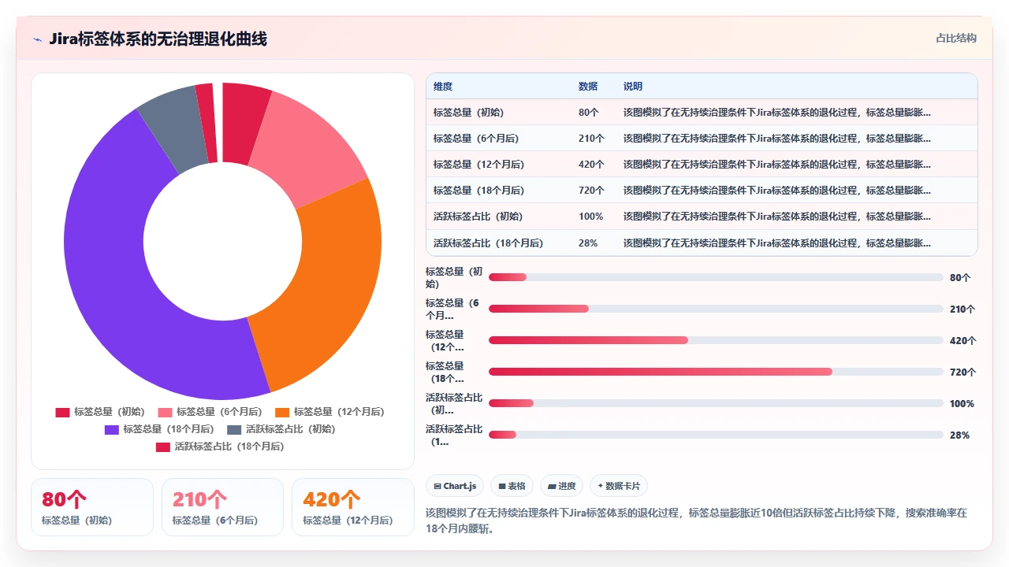
Task: Click the 数据 column header
Action: 588,87
